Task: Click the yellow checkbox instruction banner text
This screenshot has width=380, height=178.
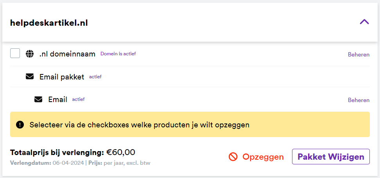Action: coord(139,125)
